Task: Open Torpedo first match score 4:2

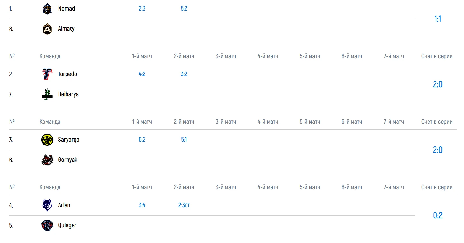Action: (142, 74)
